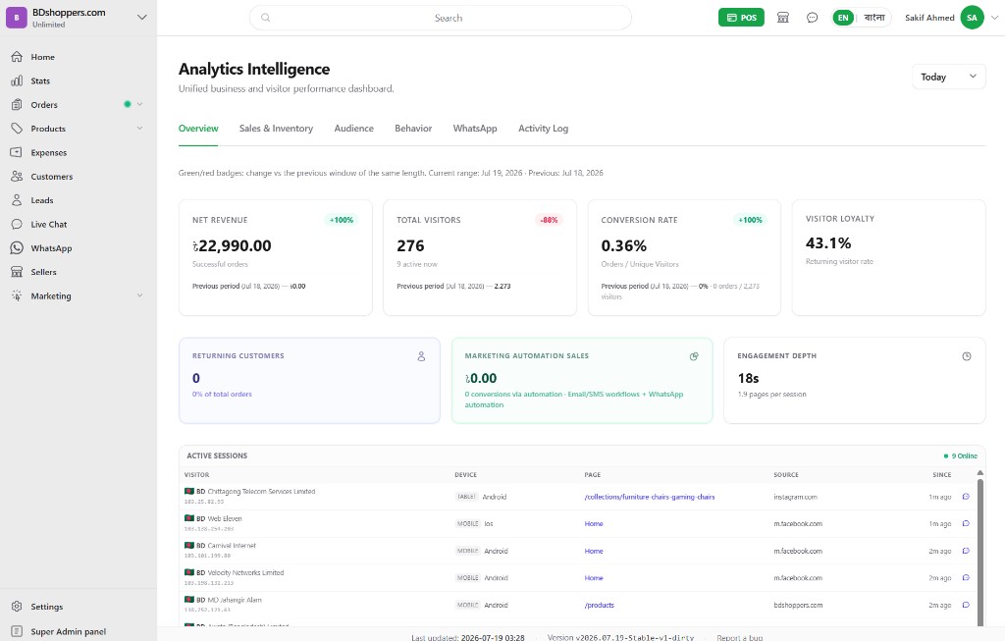Switch language to Bangla
Screen dimensions: 1005x641
pos(874,18)
